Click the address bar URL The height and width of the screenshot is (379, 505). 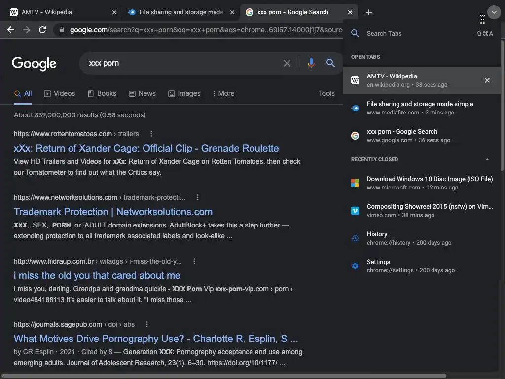pyautogui.click(x=206, y=30)
